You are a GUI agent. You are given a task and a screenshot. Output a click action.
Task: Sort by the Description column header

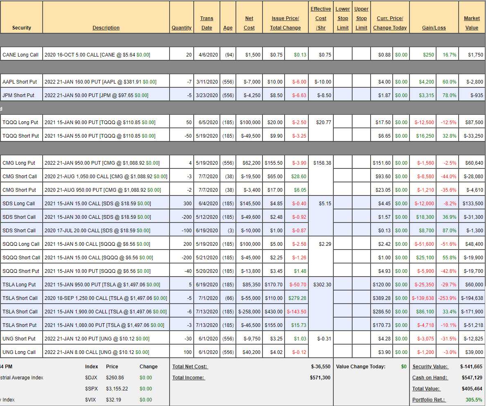pos(106,28)
